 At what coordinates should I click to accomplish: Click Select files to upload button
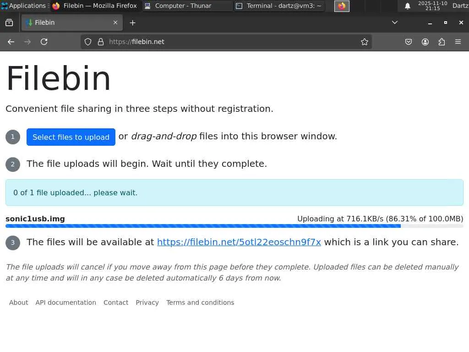71,137
